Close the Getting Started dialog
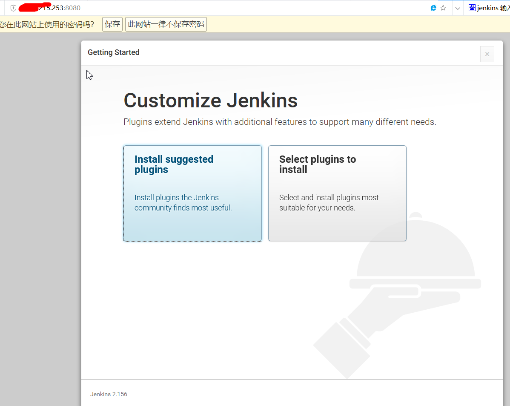Screen dimensions: 510x406 coord(487,54)
